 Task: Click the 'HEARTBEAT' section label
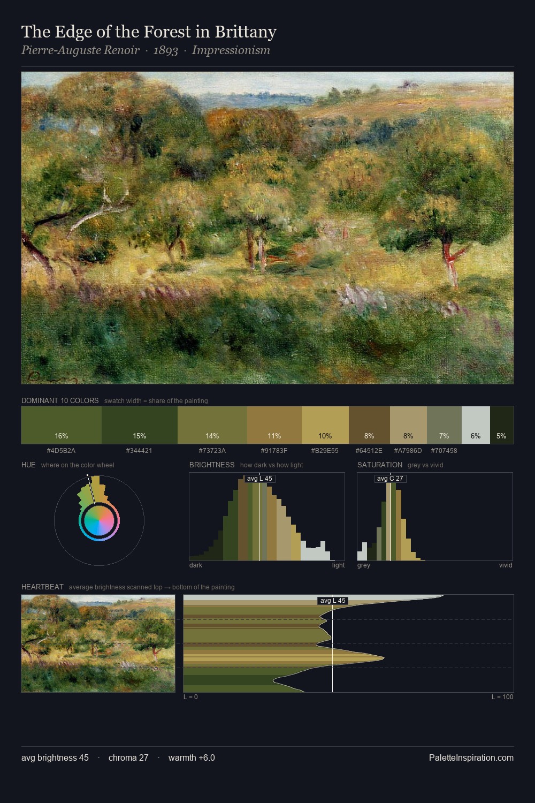coord(42,587)
